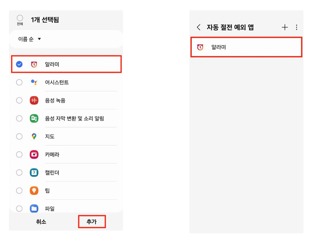
Task: Tap the Google Maps (지도) pin icon
Action: point(34,136)
